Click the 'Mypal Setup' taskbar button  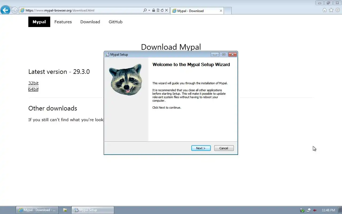click(x=93, y=210)
